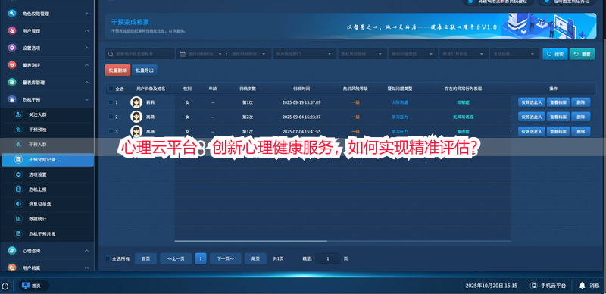Viewport: 606px width, 294px height.
Task: Click the 消息记录盒 speaker icon
Action: [x=18, y=204]
